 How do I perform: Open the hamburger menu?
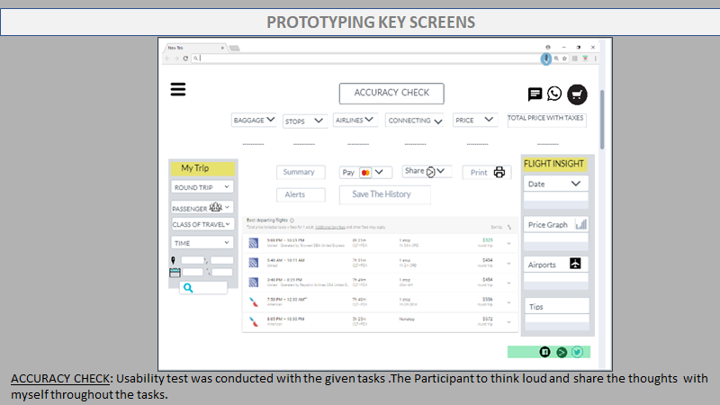[177, 89]
